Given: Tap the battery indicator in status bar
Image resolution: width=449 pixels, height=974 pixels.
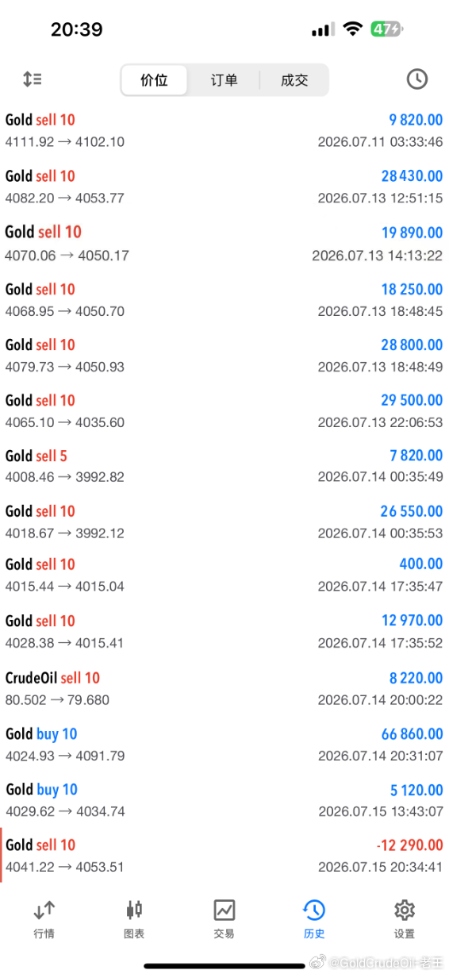Looking at the screenshot, I should point(387,29).
